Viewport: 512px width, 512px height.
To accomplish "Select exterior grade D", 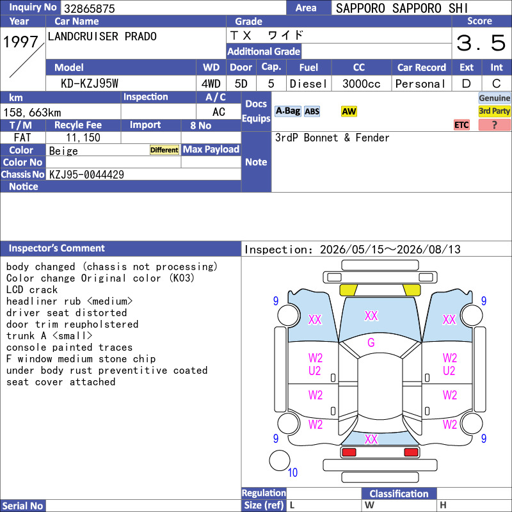I will click(467, 84).
